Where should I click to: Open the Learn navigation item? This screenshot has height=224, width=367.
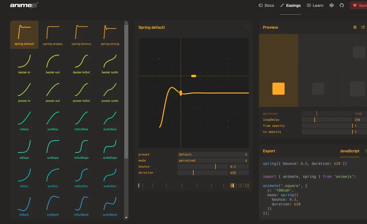pyautogui.click(x=315, y=5)
